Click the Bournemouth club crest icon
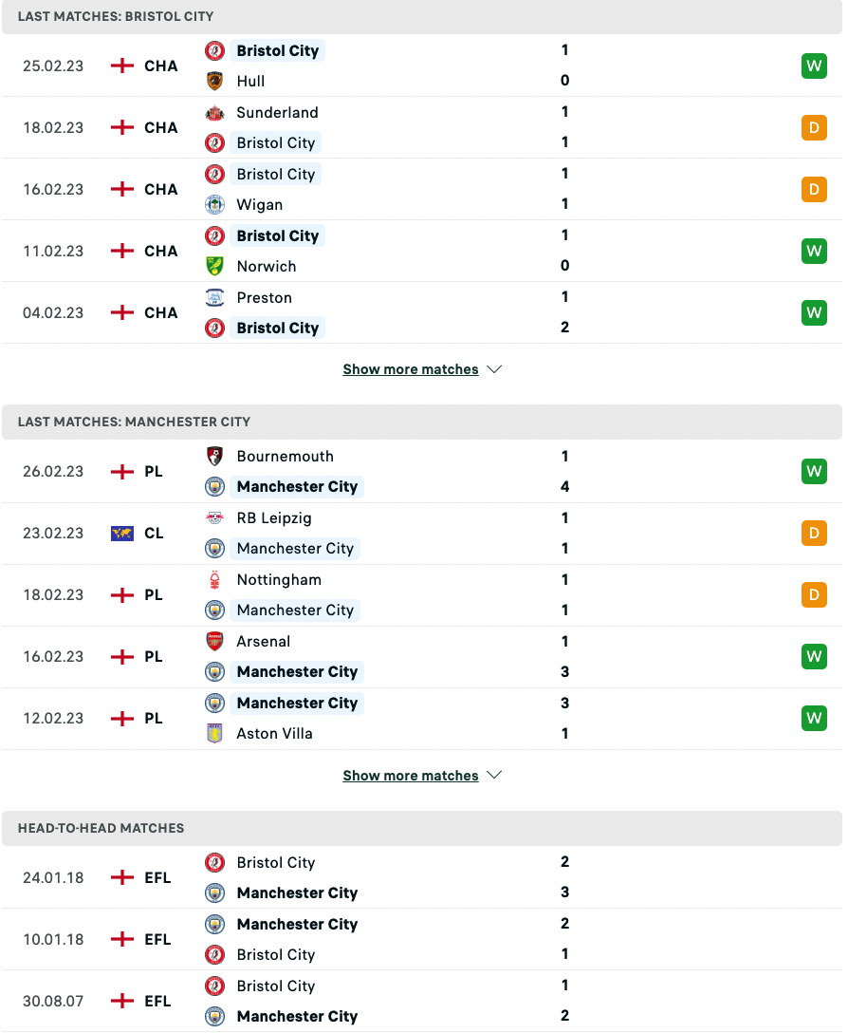The height and width of the screenshot is (1033, 848). coord(215,456)
